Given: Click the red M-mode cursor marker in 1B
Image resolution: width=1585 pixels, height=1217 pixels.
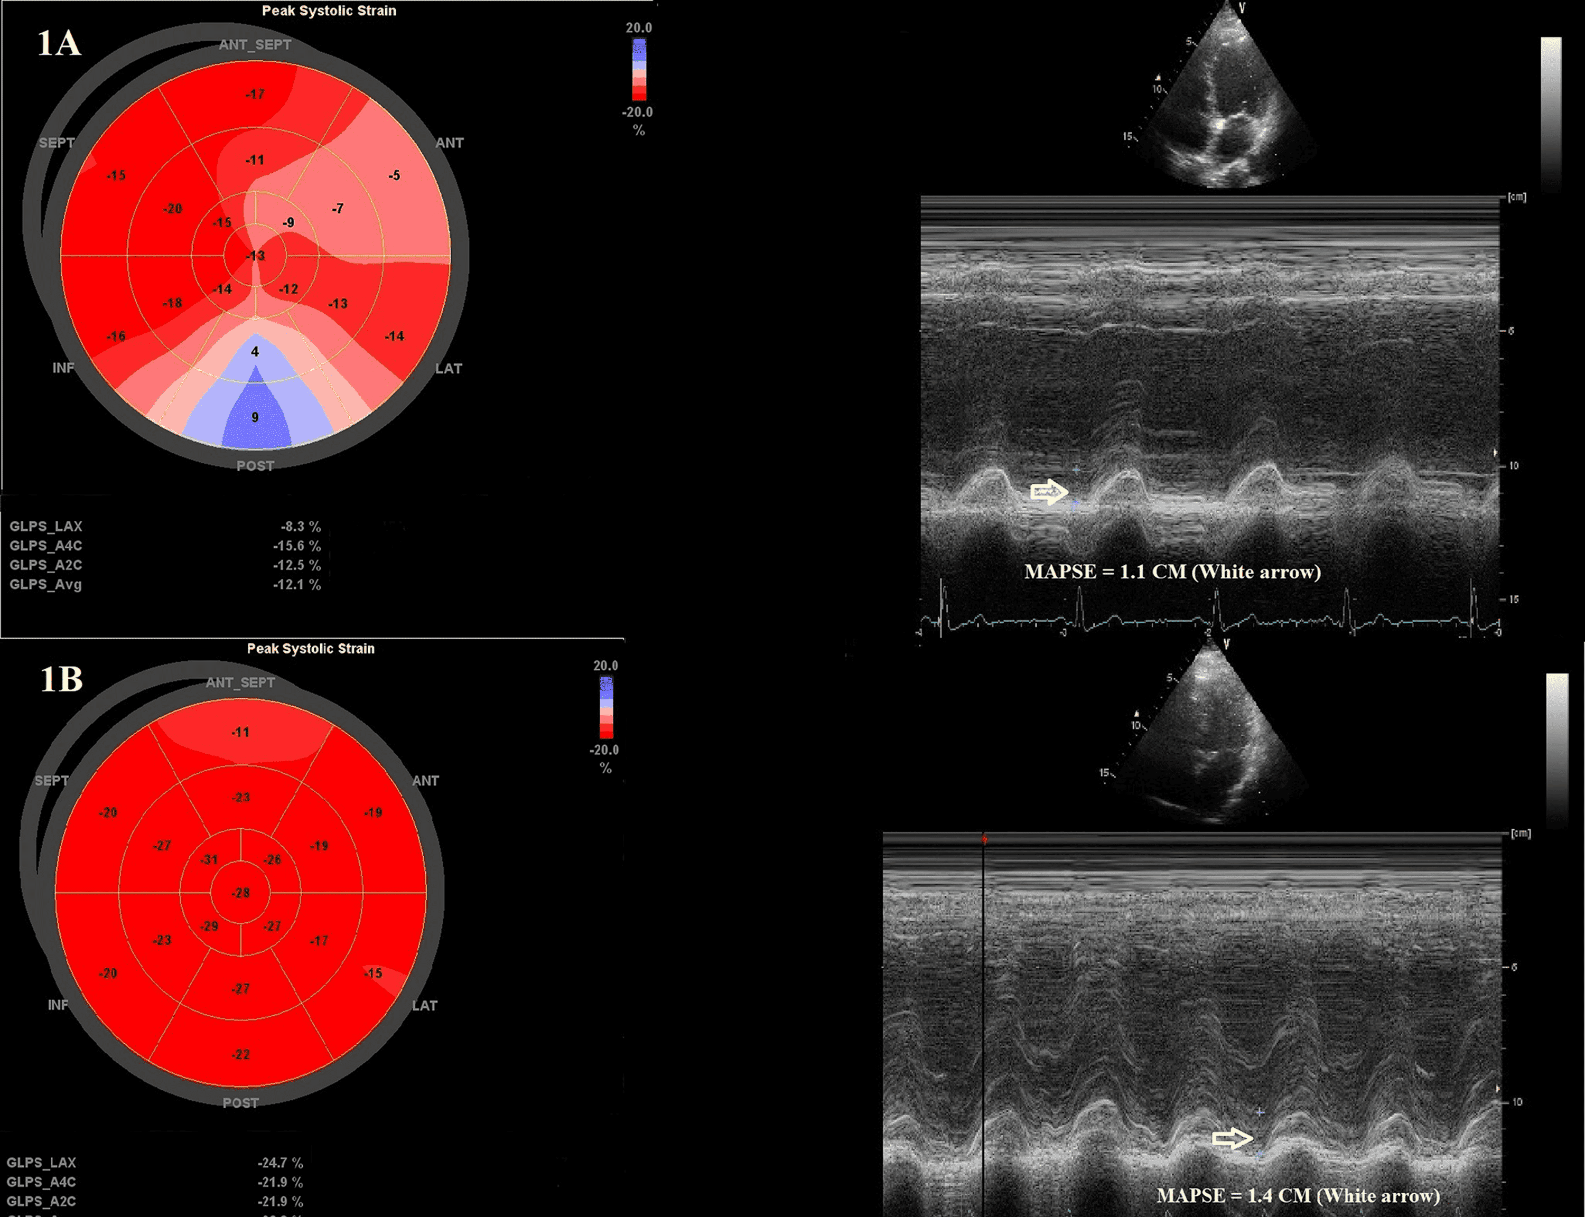Looking at the screenshot, I should click(984, 839).
